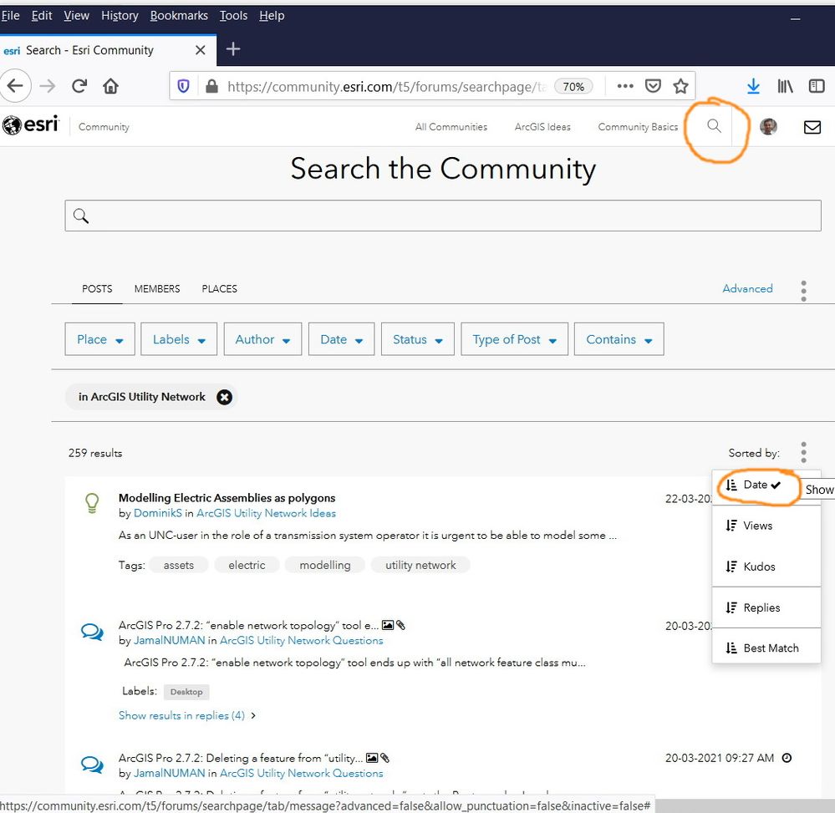Open the History menu
Viewport: 835px width, 813px height.
(x=120, y=15)
